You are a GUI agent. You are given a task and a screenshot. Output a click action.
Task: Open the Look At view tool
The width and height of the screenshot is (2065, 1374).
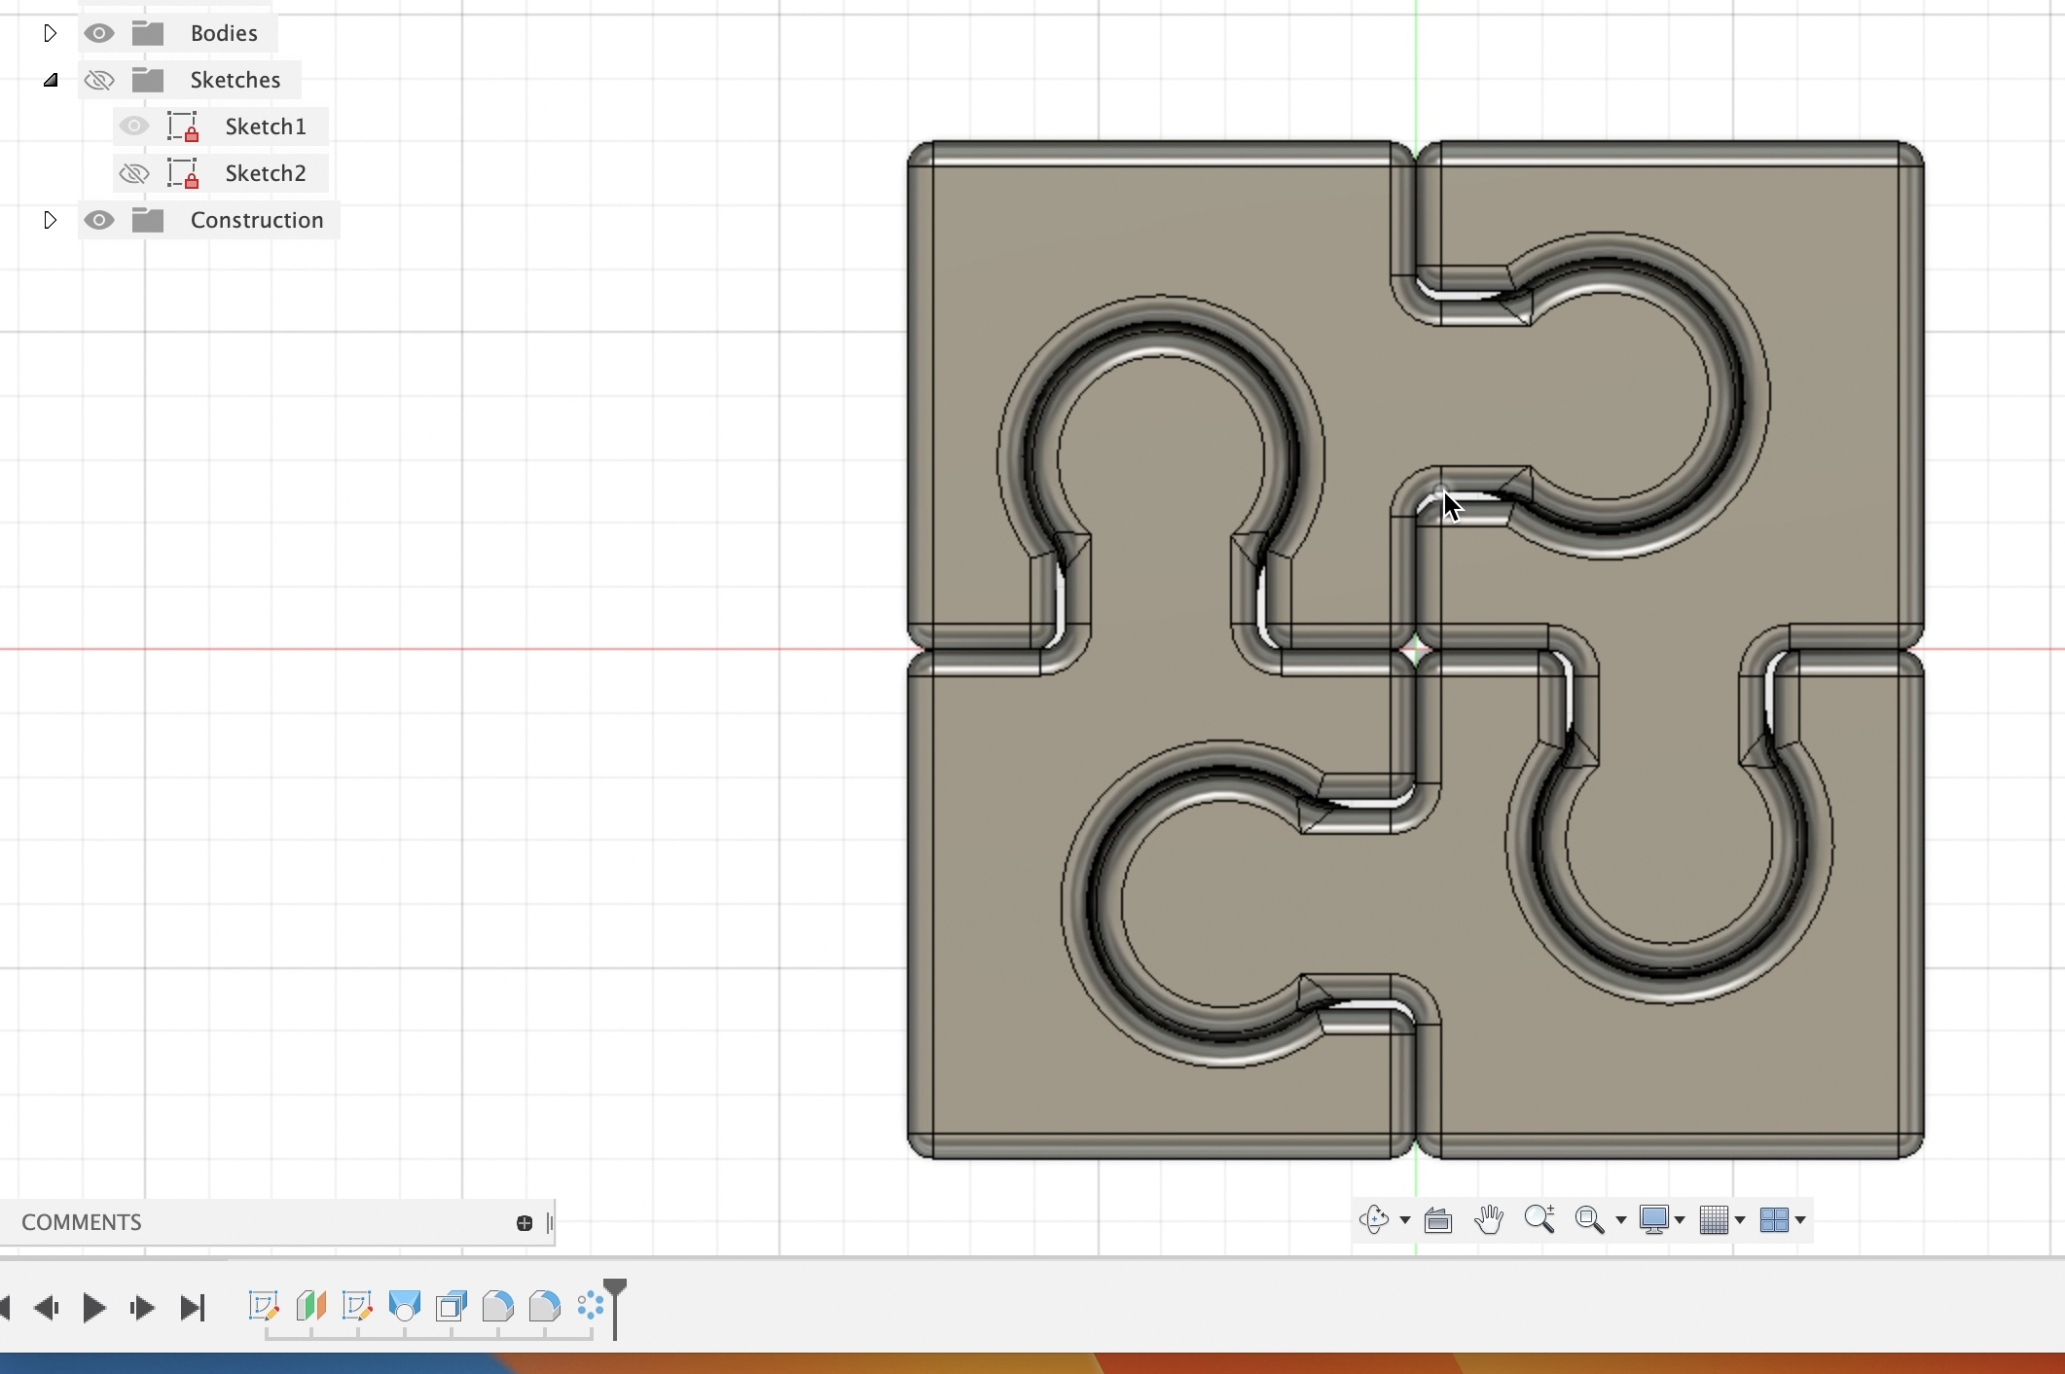[1437, 1219]
